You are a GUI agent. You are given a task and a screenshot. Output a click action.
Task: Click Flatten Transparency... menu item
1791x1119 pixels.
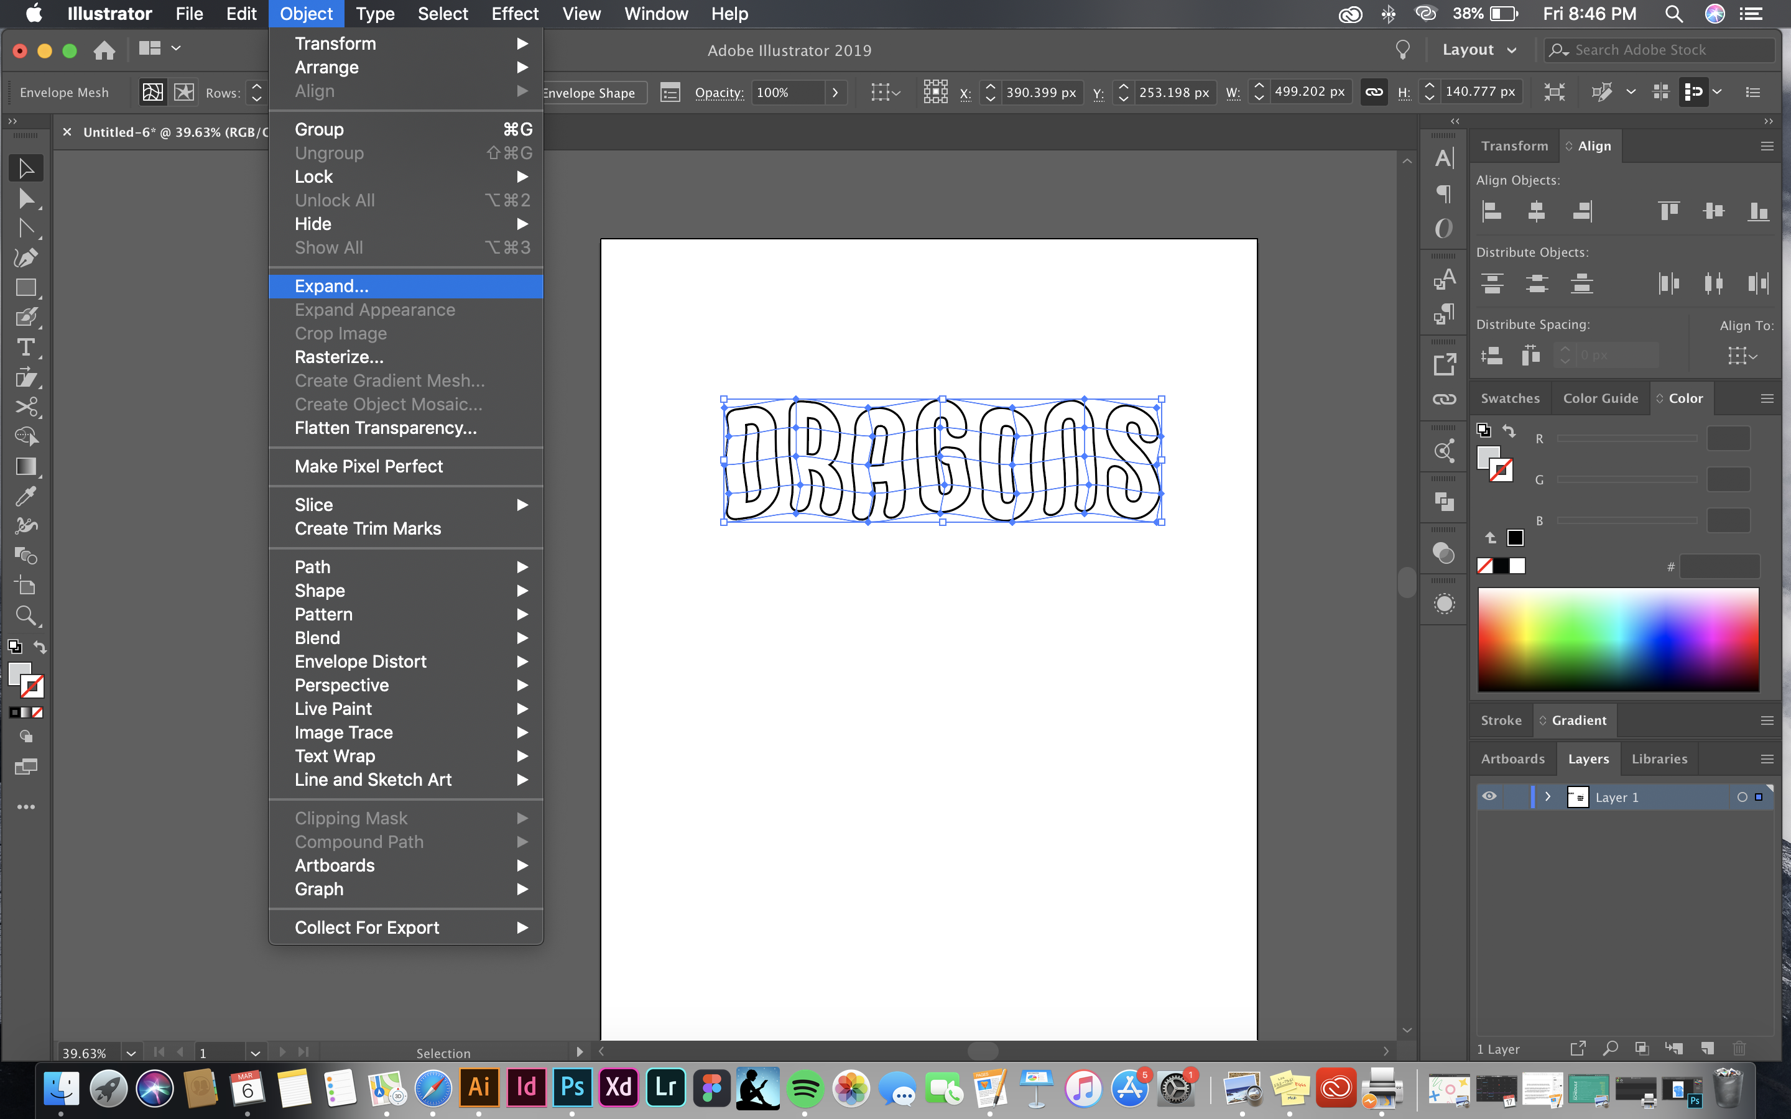(x=405, y=428)
